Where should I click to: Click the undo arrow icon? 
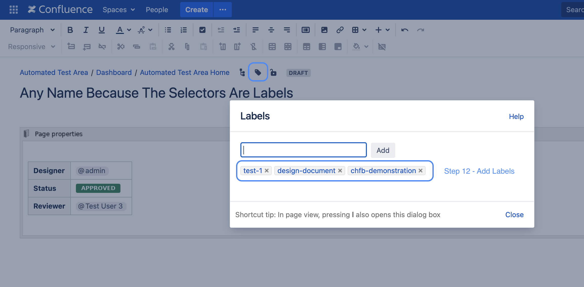[405, 30]
